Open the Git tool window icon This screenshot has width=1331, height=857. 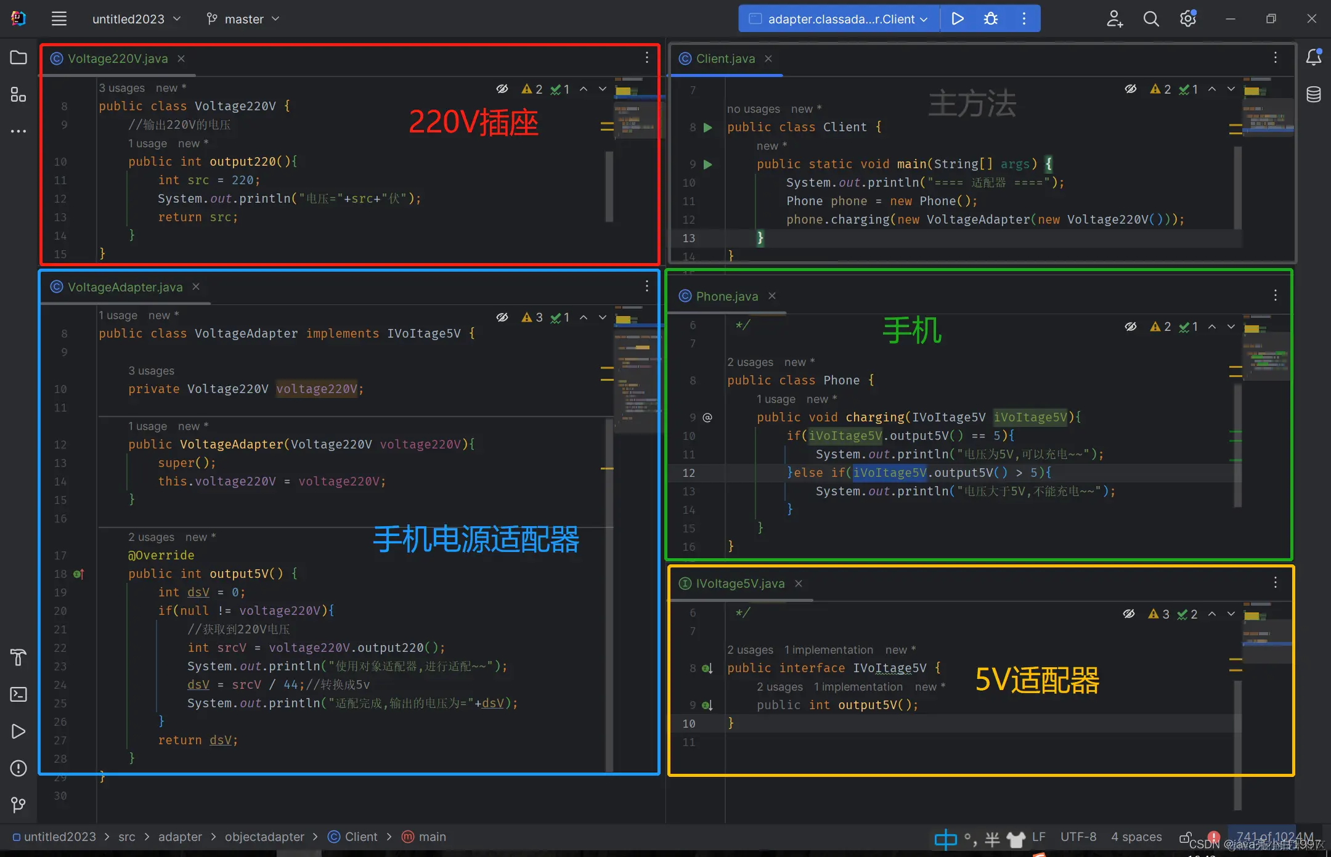pos(18,805)
